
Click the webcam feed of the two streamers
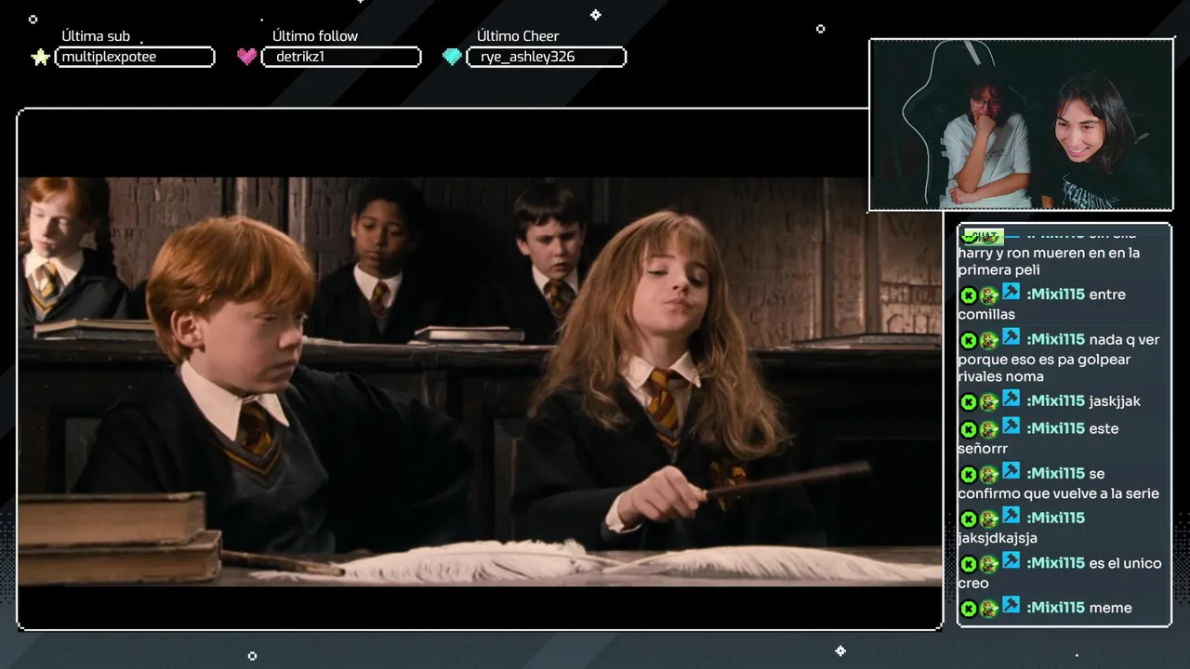[x=1021, y=125]
